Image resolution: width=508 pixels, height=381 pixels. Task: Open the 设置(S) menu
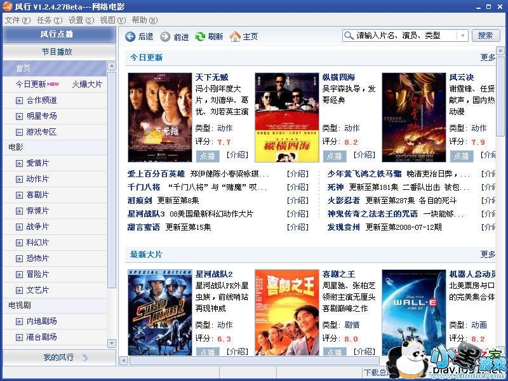click(x=81, y=20)
